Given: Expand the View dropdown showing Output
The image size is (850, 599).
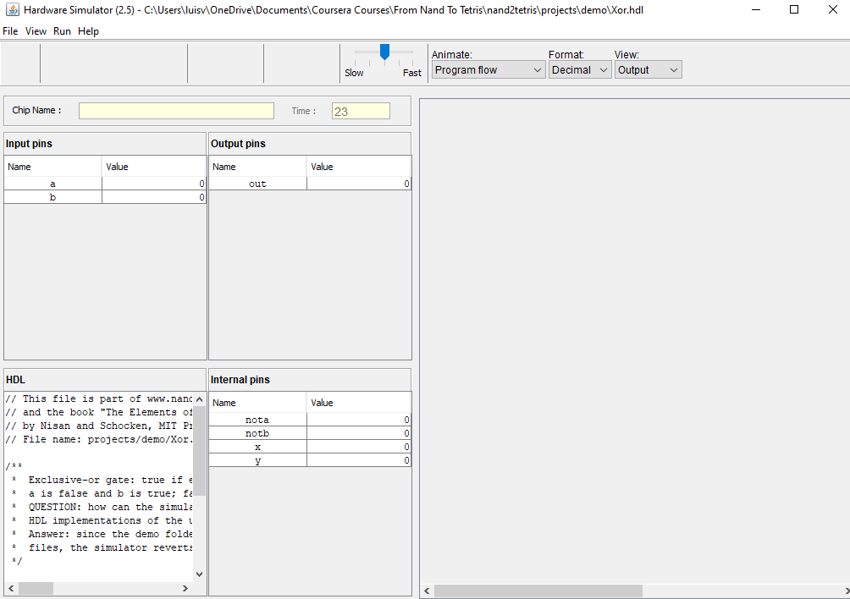Looking at the screenshot, I should coord(648,70).
